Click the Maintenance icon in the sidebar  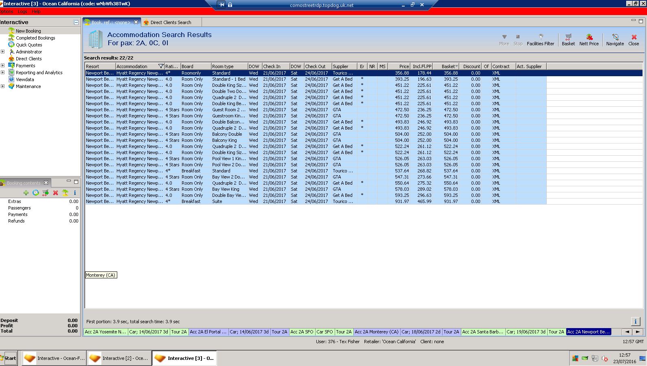click(11, 86)
